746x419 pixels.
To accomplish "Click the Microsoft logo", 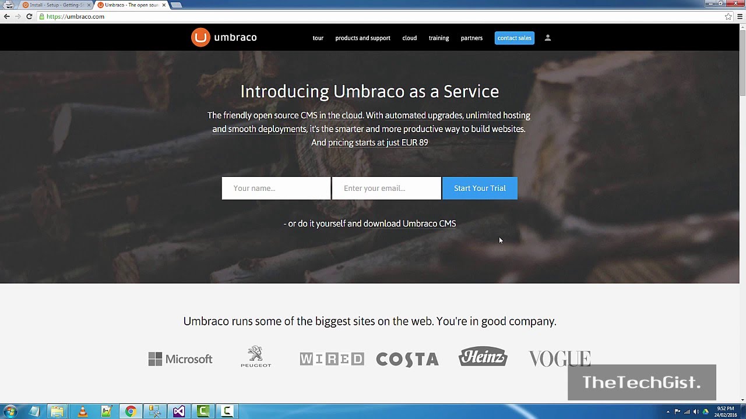I will 180,359.
